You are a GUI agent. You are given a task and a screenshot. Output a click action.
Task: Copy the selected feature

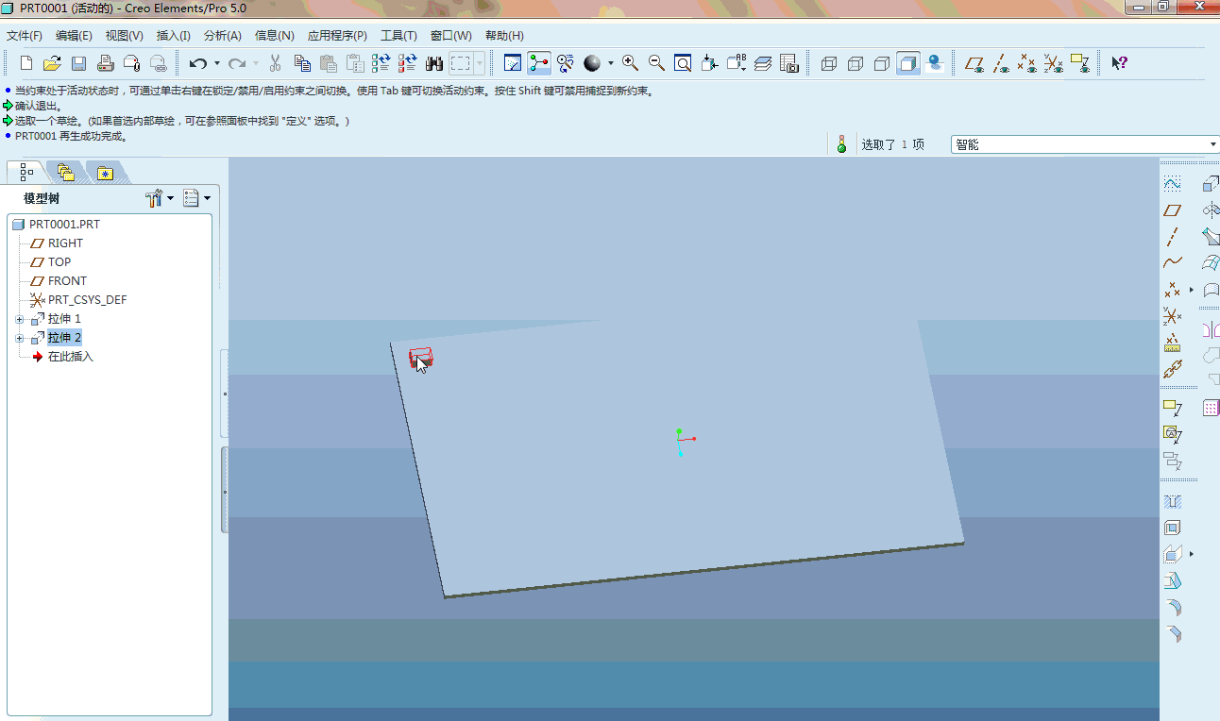tap(302, 63)
